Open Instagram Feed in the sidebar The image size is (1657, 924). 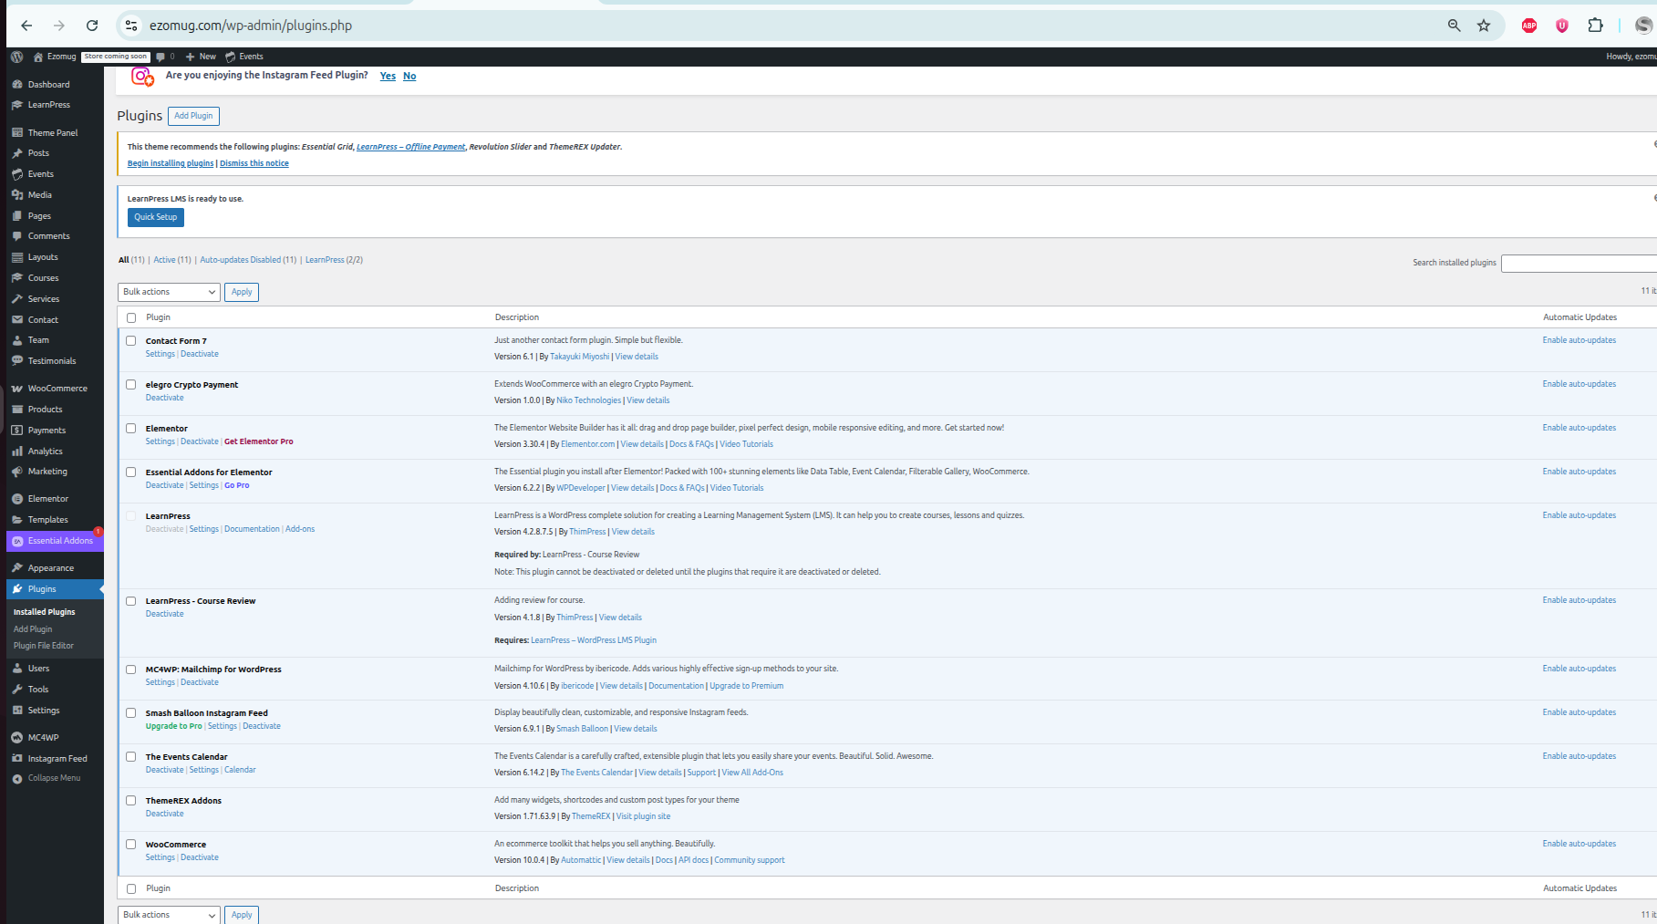pyautogui.click(x=57, y=759)
